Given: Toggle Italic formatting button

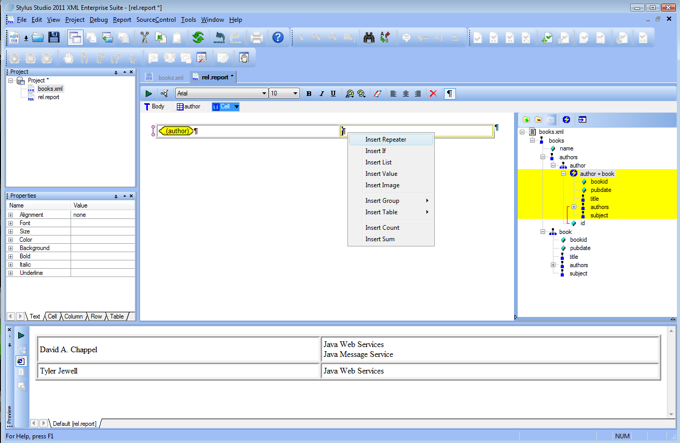Looking at the screenshot, I should point(322,93).
